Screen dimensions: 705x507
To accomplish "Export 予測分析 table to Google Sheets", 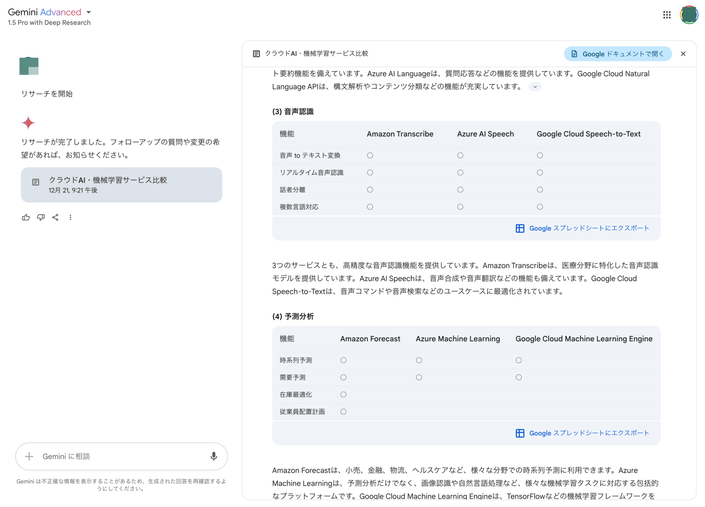I will (x=582, y=433).
